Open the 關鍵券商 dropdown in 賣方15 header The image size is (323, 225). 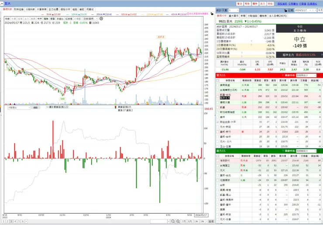[306, 151]
